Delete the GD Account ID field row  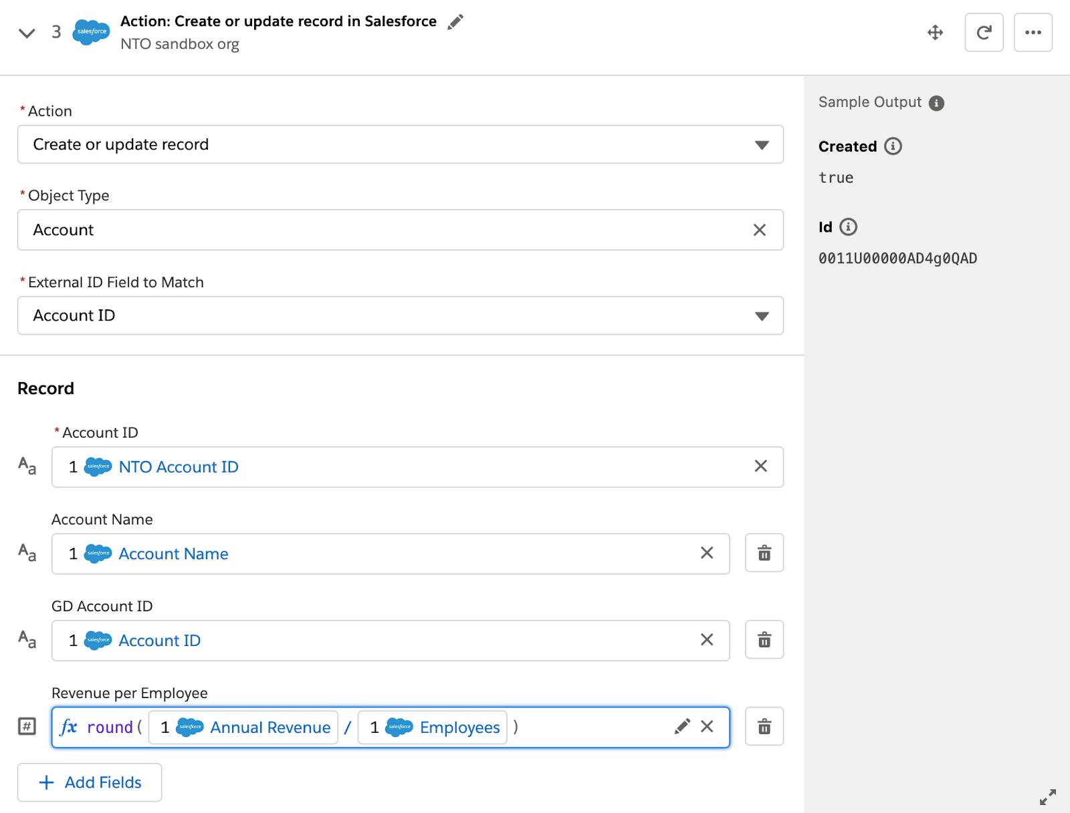point(764,640)
